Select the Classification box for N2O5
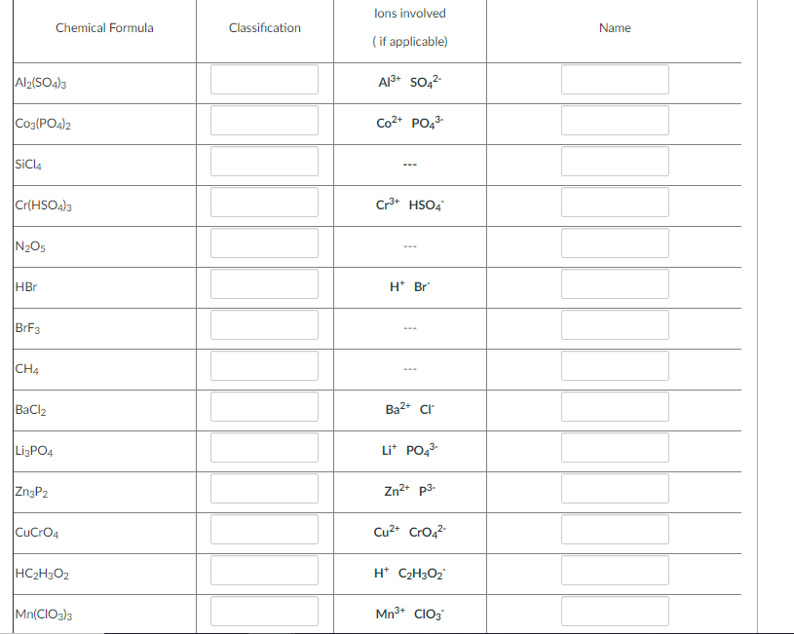Screen dimensions: 794x634 coord(264,242)
